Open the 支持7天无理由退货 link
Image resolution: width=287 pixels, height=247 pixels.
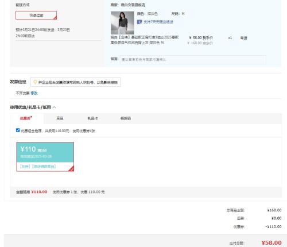[x=158, y=22]
